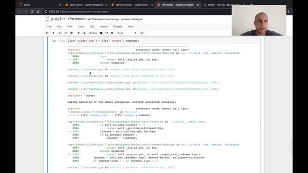The width and height of the screenshot is (308, 173).
Task: Open the Widgets menu
Action: [117, 27]
